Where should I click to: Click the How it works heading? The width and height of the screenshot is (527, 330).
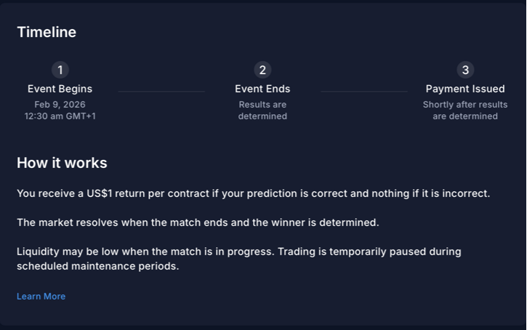click(62, 163)
